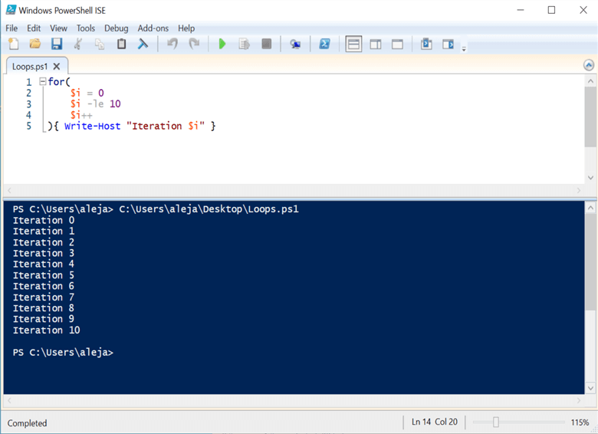This screenshot has height=434, width=598.
Task: Show script pane on right layout icon
Action: (x=376, y=44)
